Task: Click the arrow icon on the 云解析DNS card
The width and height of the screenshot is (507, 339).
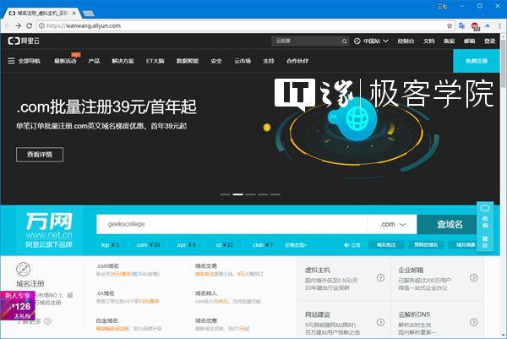Action: click(x=474, y=322)
